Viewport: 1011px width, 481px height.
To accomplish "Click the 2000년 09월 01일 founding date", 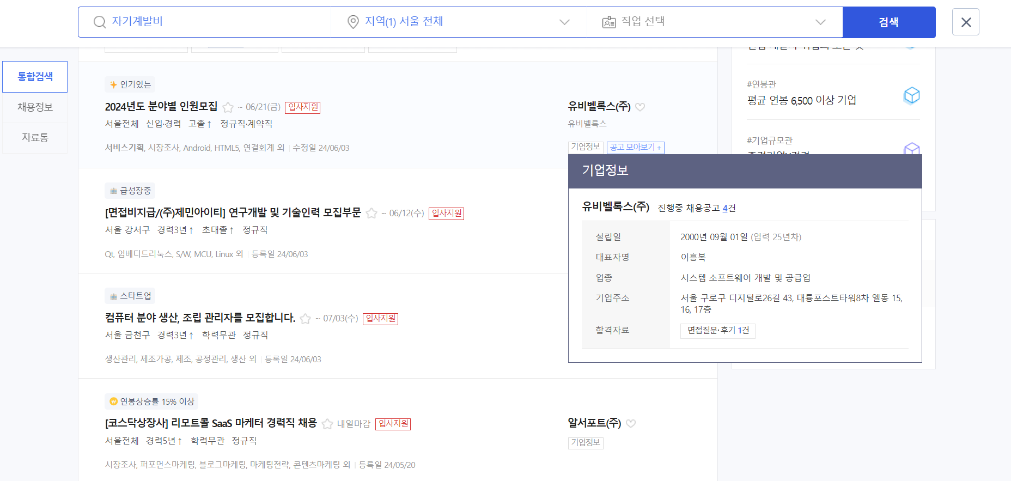I will pyautogui.click(x=714, y=237).
